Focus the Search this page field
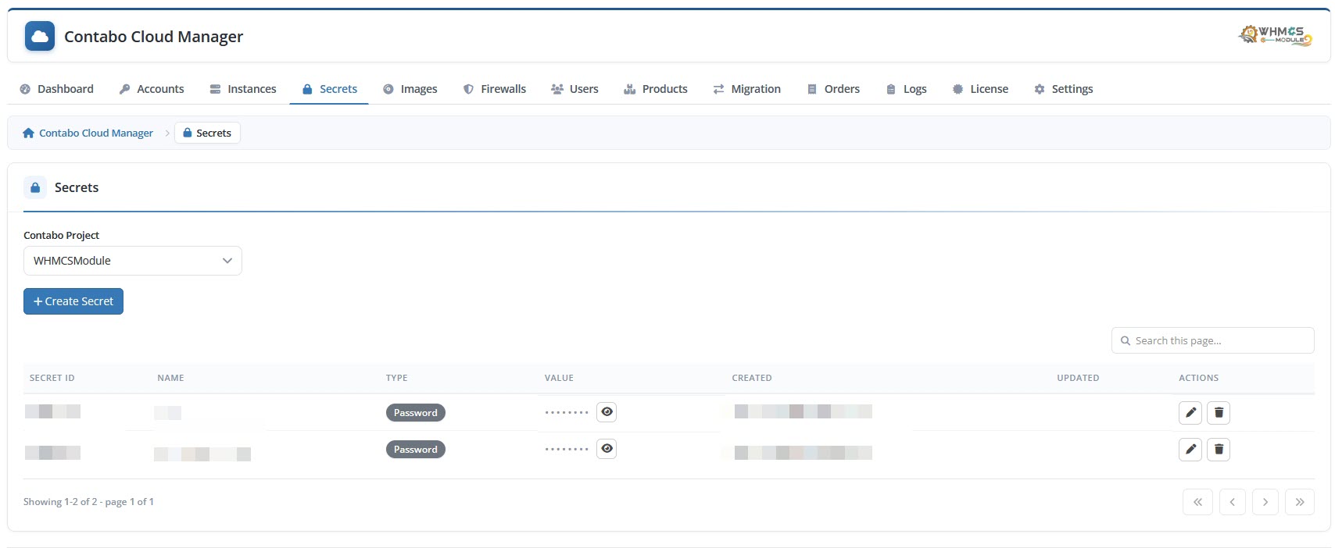 pyautogui.click(x=1212, y=340)
